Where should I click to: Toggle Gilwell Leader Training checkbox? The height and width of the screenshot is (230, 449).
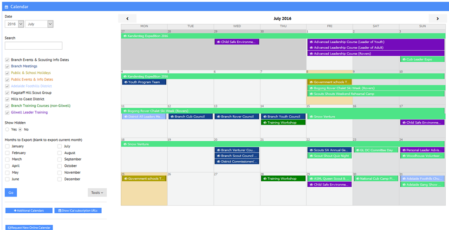click(7, 112)
